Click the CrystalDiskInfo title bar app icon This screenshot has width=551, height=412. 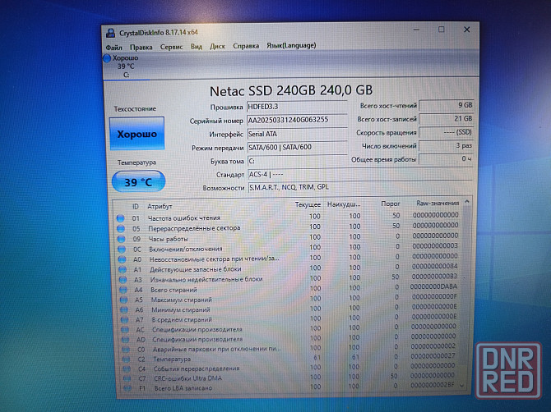(111, 33)
